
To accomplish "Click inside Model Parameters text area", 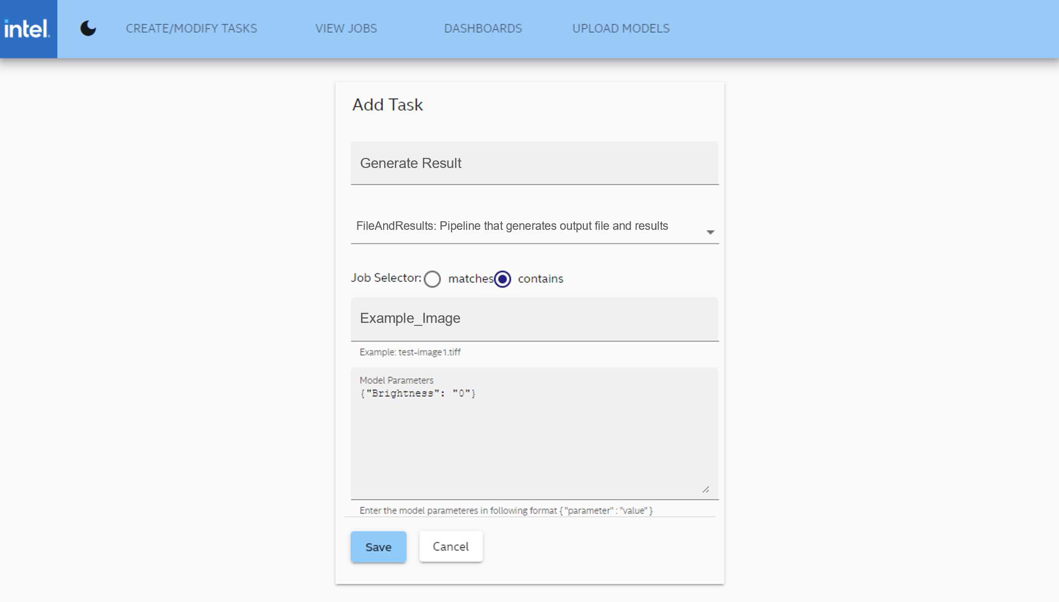I will coord(535,434).
